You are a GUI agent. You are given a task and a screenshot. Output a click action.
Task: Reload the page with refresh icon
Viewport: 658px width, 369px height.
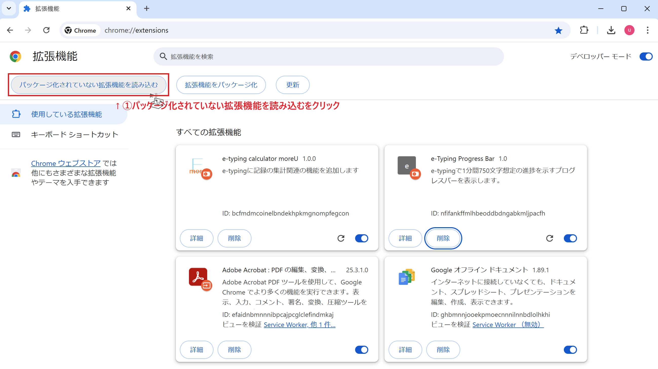click(x=46, y=30)
